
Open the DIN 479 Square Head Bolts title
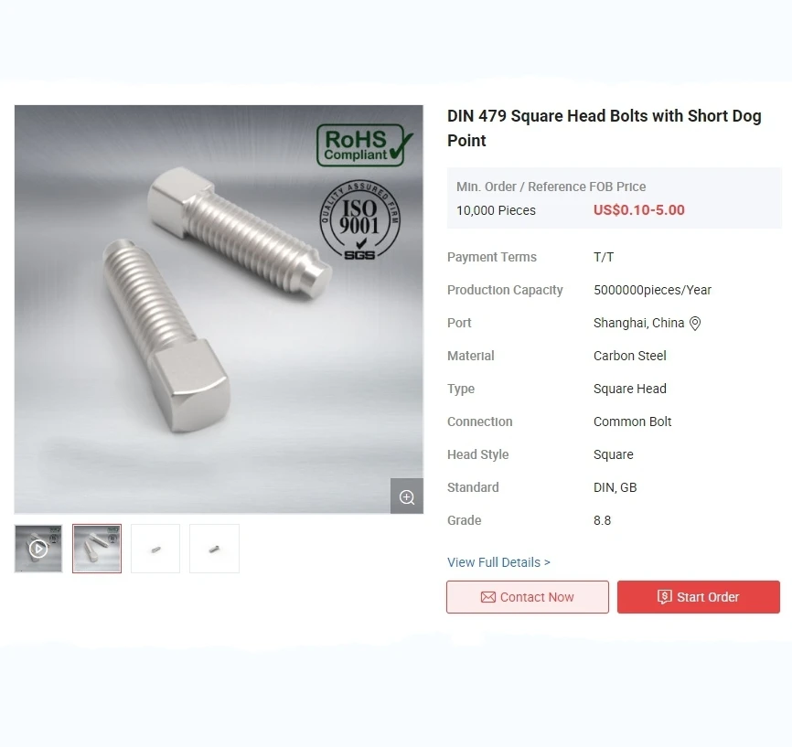coord(605,128)
